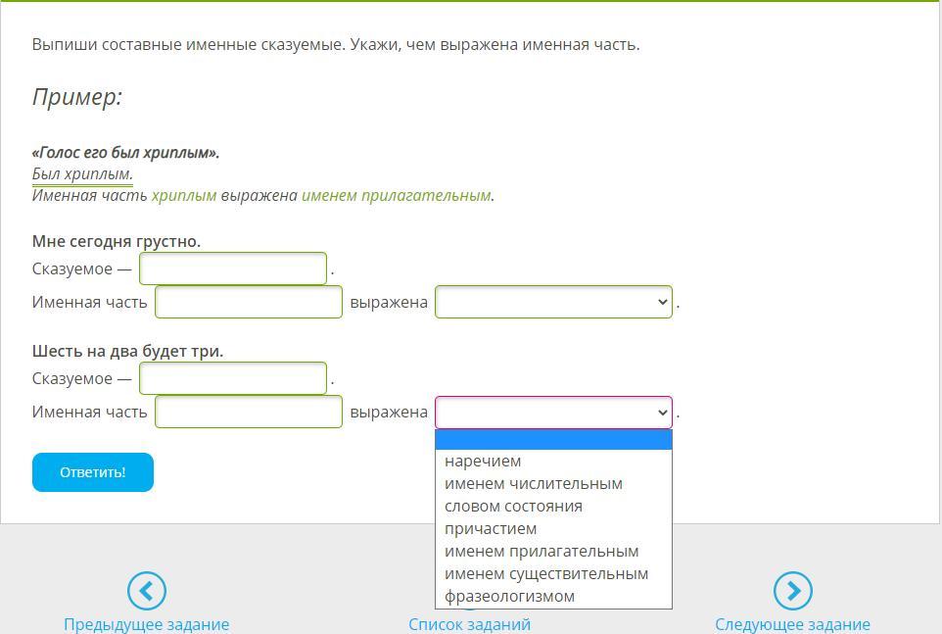Open the 'Список заданий' link

pyautogui.click(x=469, y=624)
